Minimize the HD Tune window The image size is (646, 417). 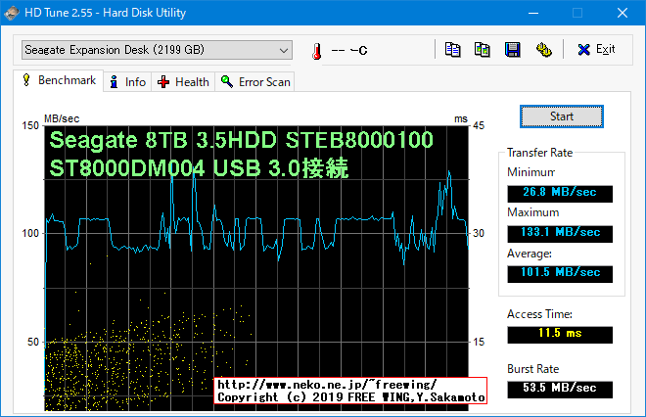pyautogui.click(x=533, y=13)
